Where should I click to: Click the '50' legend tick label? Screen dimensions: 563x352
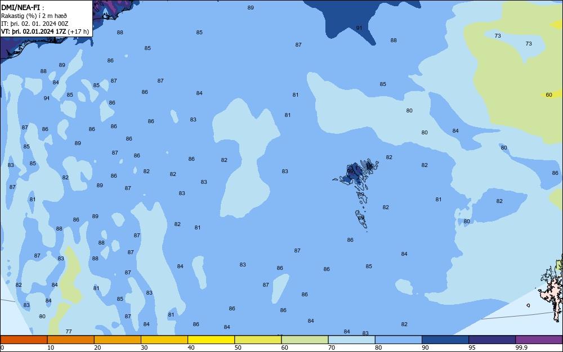coord(238,348)
